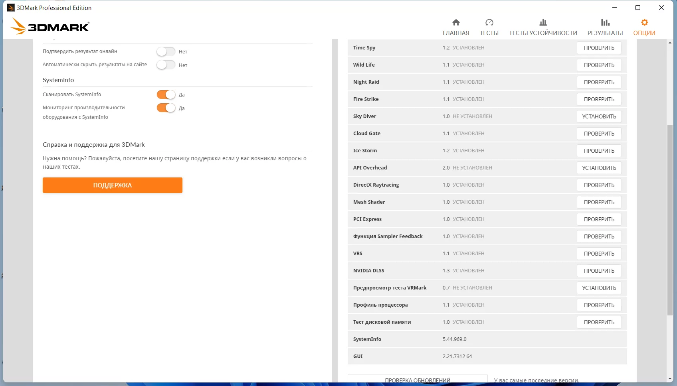This screenshot has width=677, height=386.
Task: Switch to ОПЦИИ tab label
Action: click(x=644, y=33)
